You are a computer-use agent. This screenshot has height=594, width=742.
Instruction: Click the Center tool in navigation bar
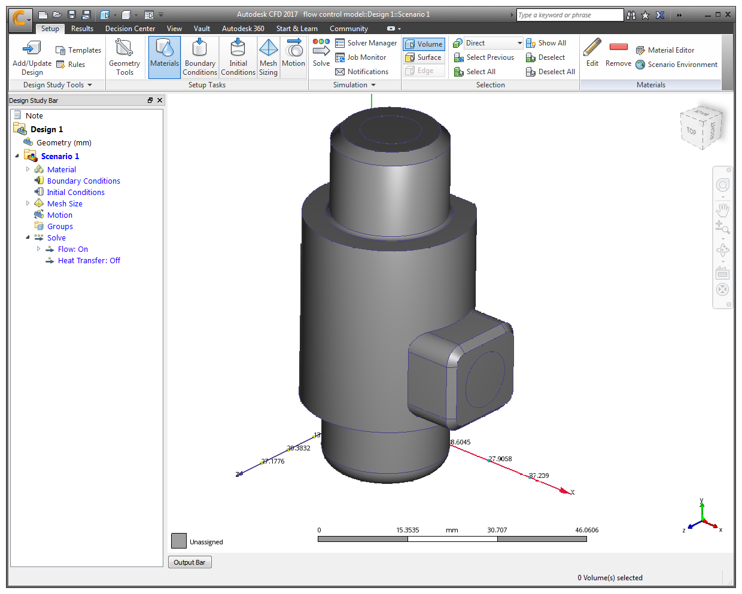(x=723, y=290)
